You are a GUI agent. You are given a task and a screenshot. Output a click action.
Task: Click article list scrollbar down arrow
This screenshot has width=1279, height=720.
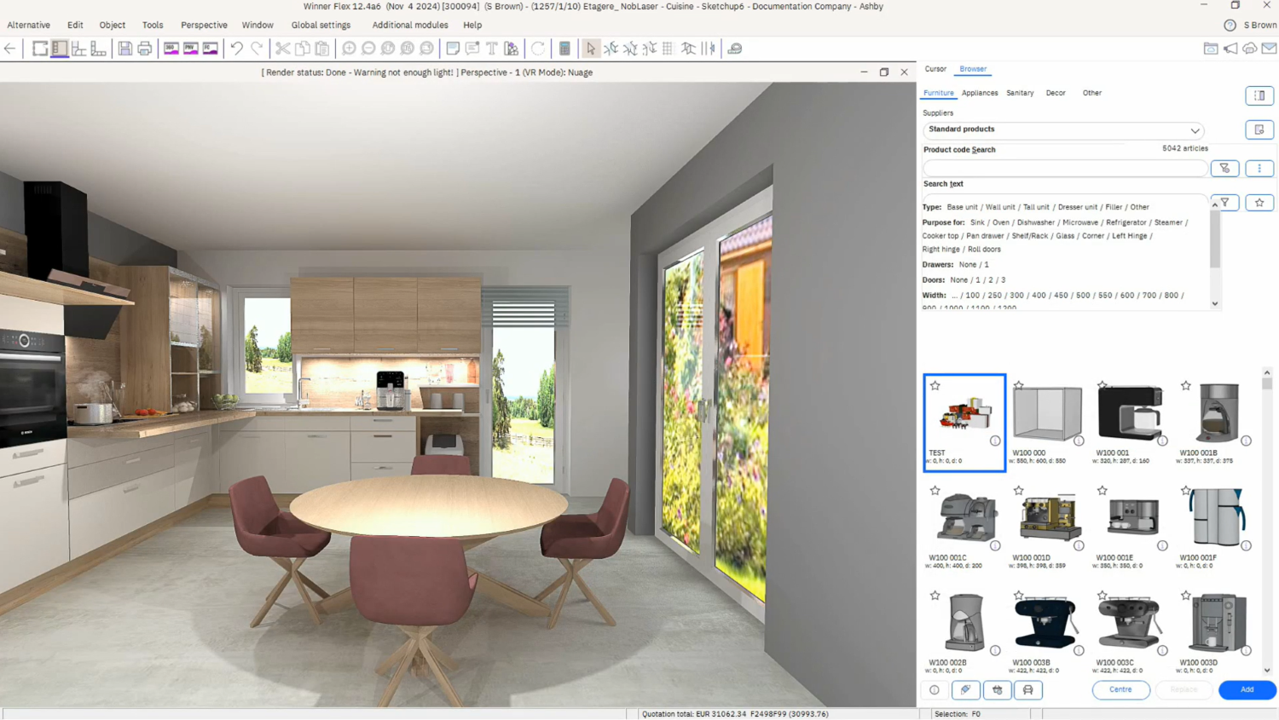point(1267,671)
